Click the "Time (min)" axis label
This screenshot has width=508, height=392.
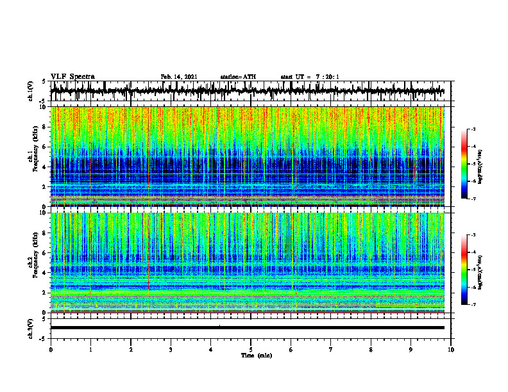pyautogui.click(x=257, y=355)
